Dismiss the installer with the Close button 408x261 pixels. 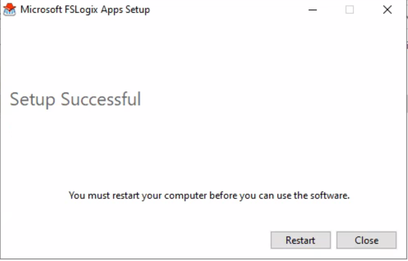coord(366,240)
